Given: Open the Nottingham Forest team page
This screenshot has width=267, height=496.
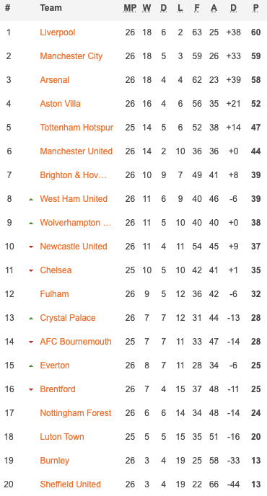Looking at the screenshot, I should click(x=75, y=413).
